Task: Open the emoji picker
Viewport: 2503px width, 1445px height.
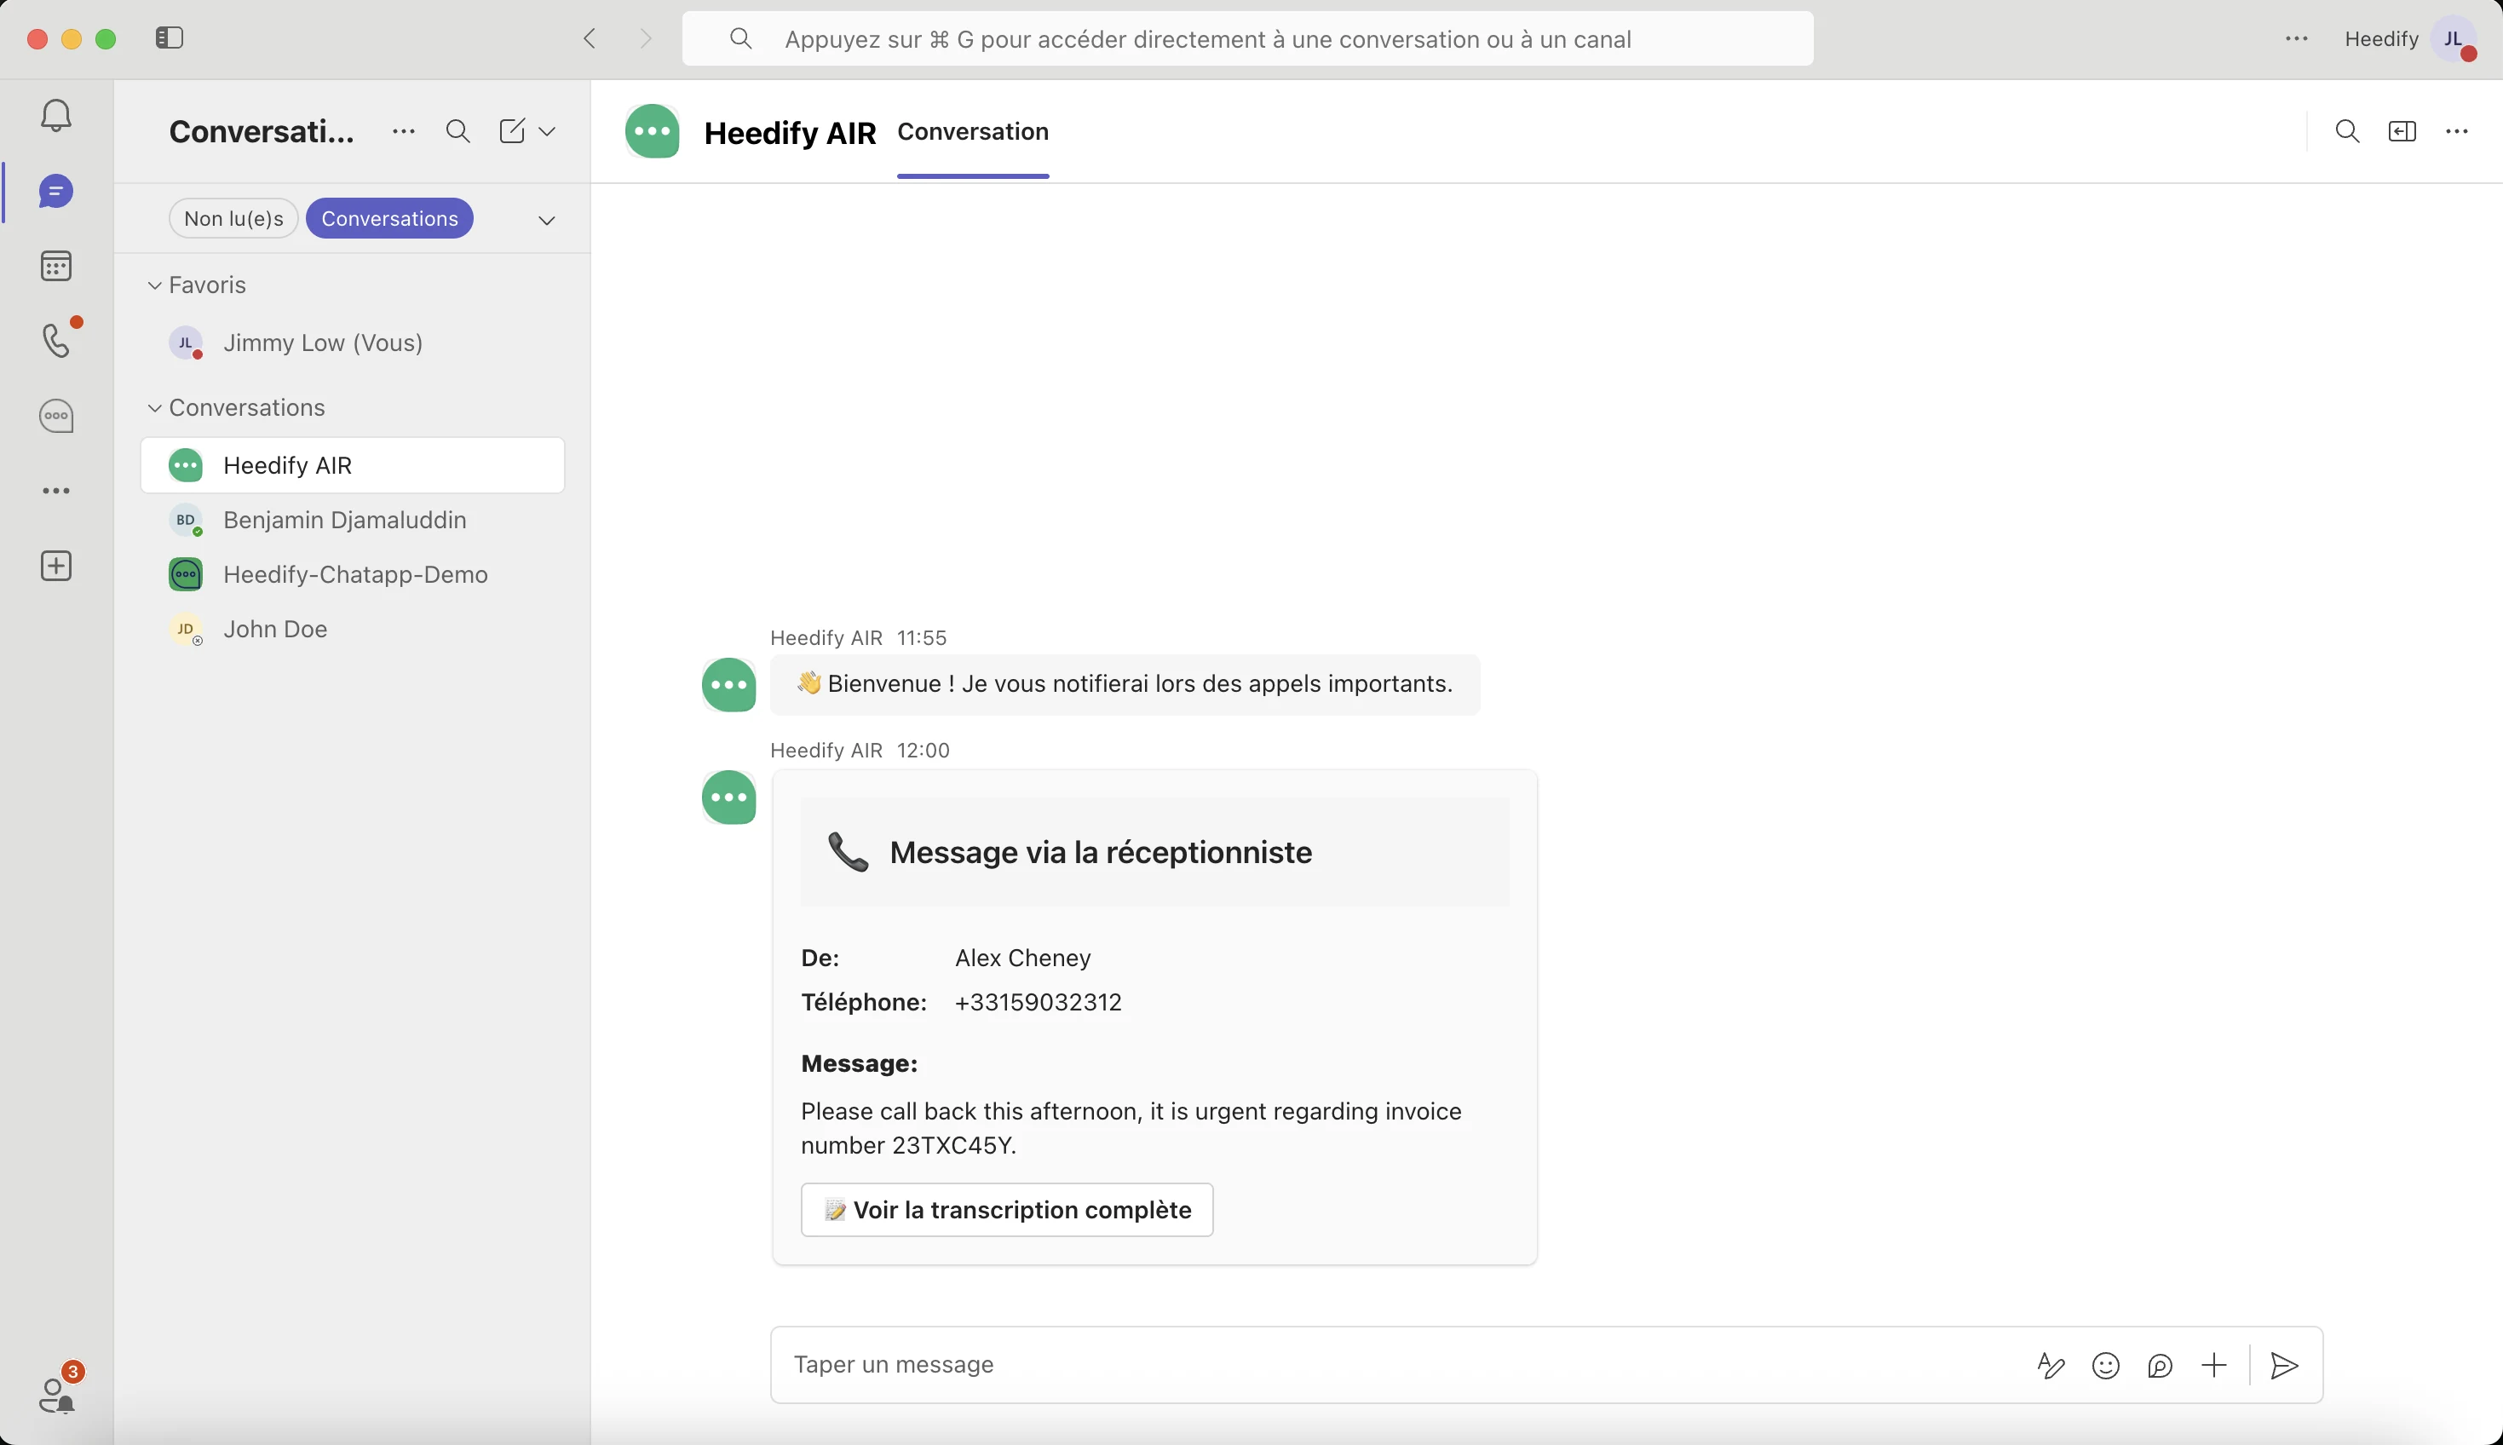Action: 2105,1366
